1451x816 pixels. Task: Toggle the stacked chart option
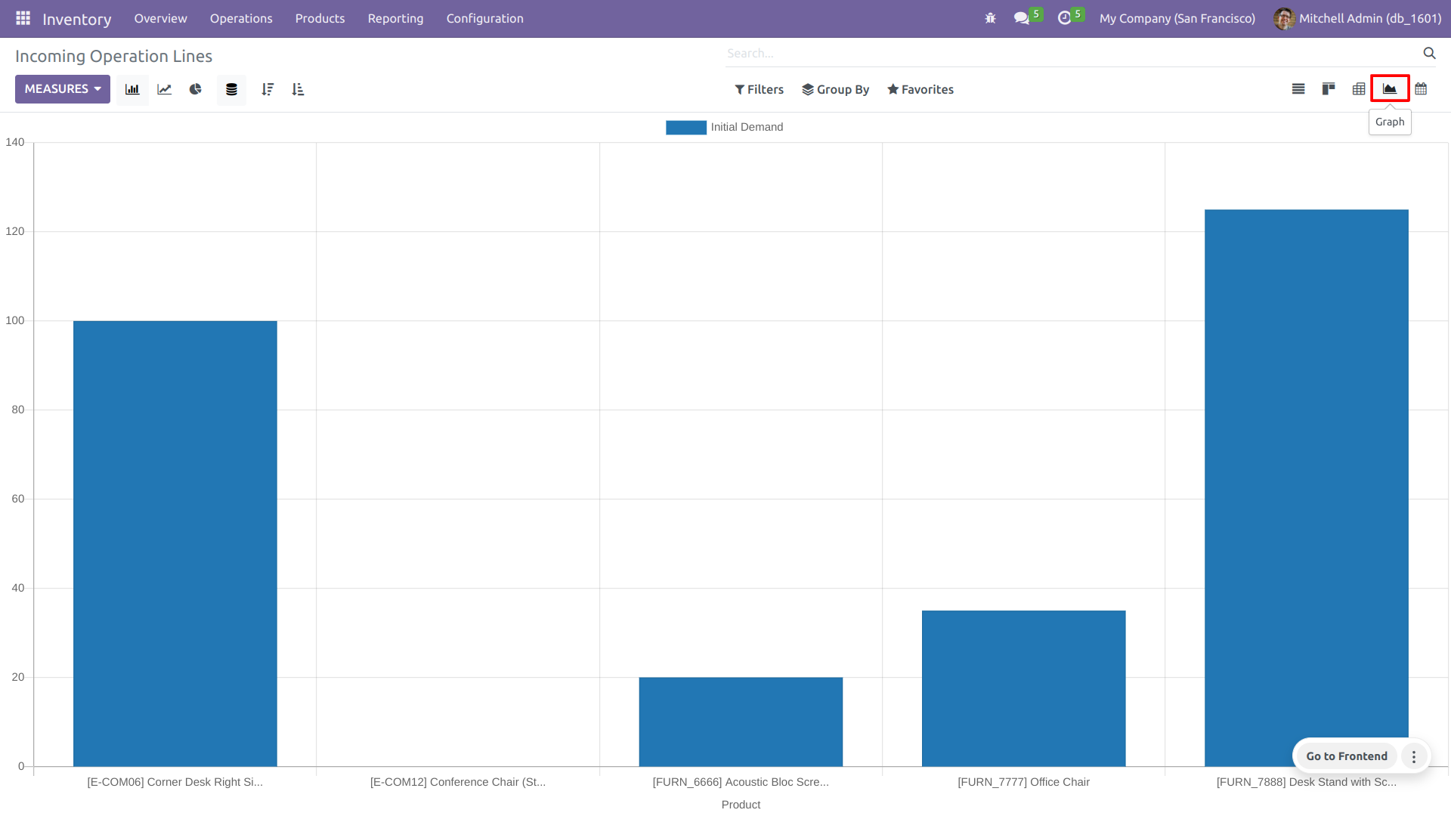click(231, 89)
